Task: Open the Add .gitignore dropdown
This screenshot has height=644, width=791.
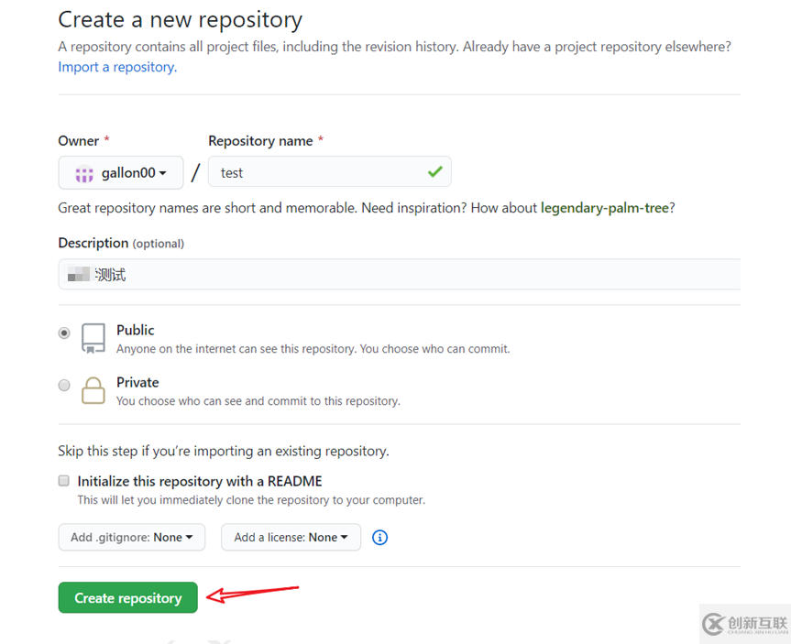Action: [x=131, y=538]
